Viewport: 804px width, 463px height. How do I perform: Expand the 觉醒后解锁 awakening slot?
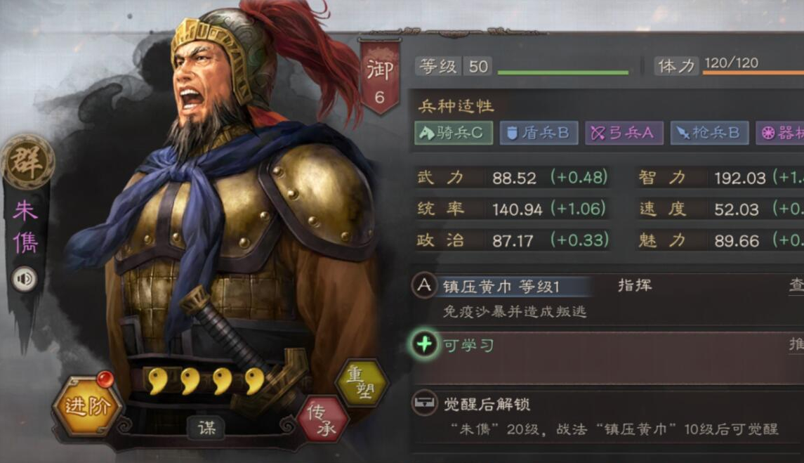pos(607,417)
